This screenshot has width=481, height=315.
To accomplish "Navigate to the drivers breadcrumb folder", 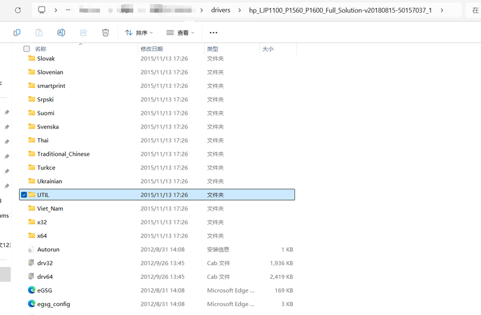I will click(220, 10).
